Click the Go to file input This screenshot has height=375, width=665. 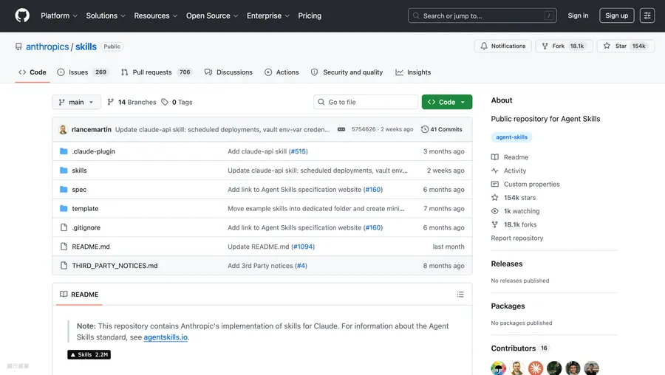pos(366,102)
